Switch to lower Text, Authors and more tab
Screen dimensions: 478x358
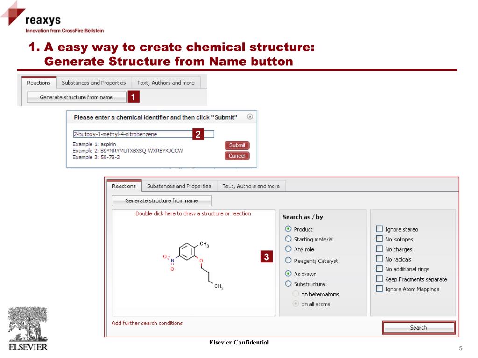tap(251, 186)
